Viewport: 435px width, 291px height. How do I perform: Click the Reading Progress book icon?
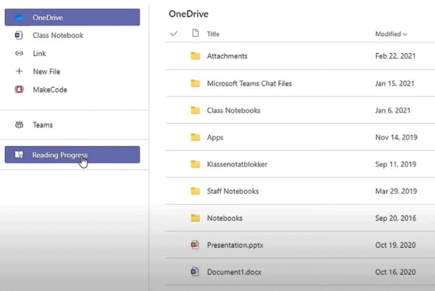point(19,155)
